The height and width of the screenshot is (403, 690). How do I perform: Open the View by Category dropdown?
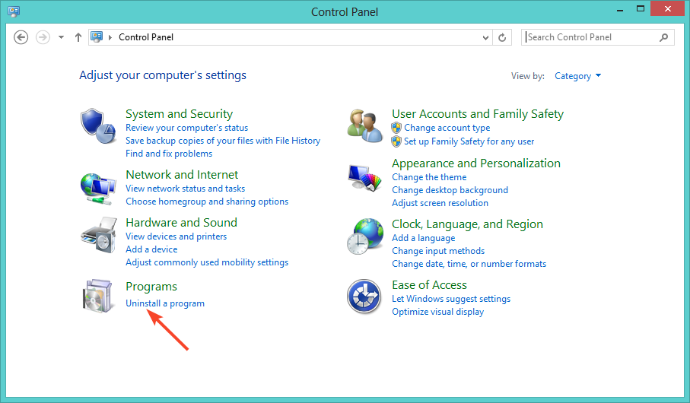coord(577,76)
